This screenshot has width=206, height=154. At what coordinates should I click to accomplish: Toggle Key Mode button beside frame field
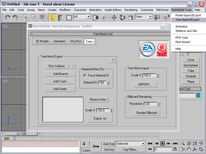pyautogui.click(x=150, y=149)
